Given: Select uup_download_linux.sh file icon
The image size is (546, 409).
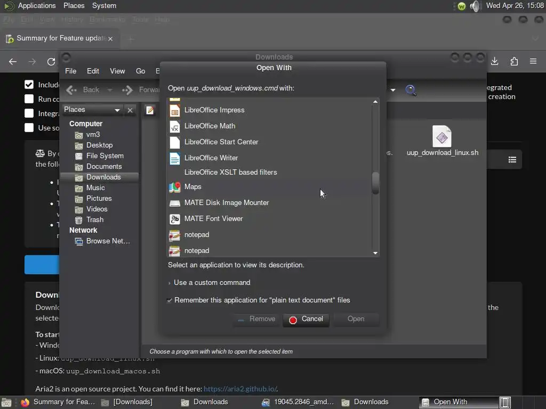Looking at the screenshot, I should (x=442, y=136).
